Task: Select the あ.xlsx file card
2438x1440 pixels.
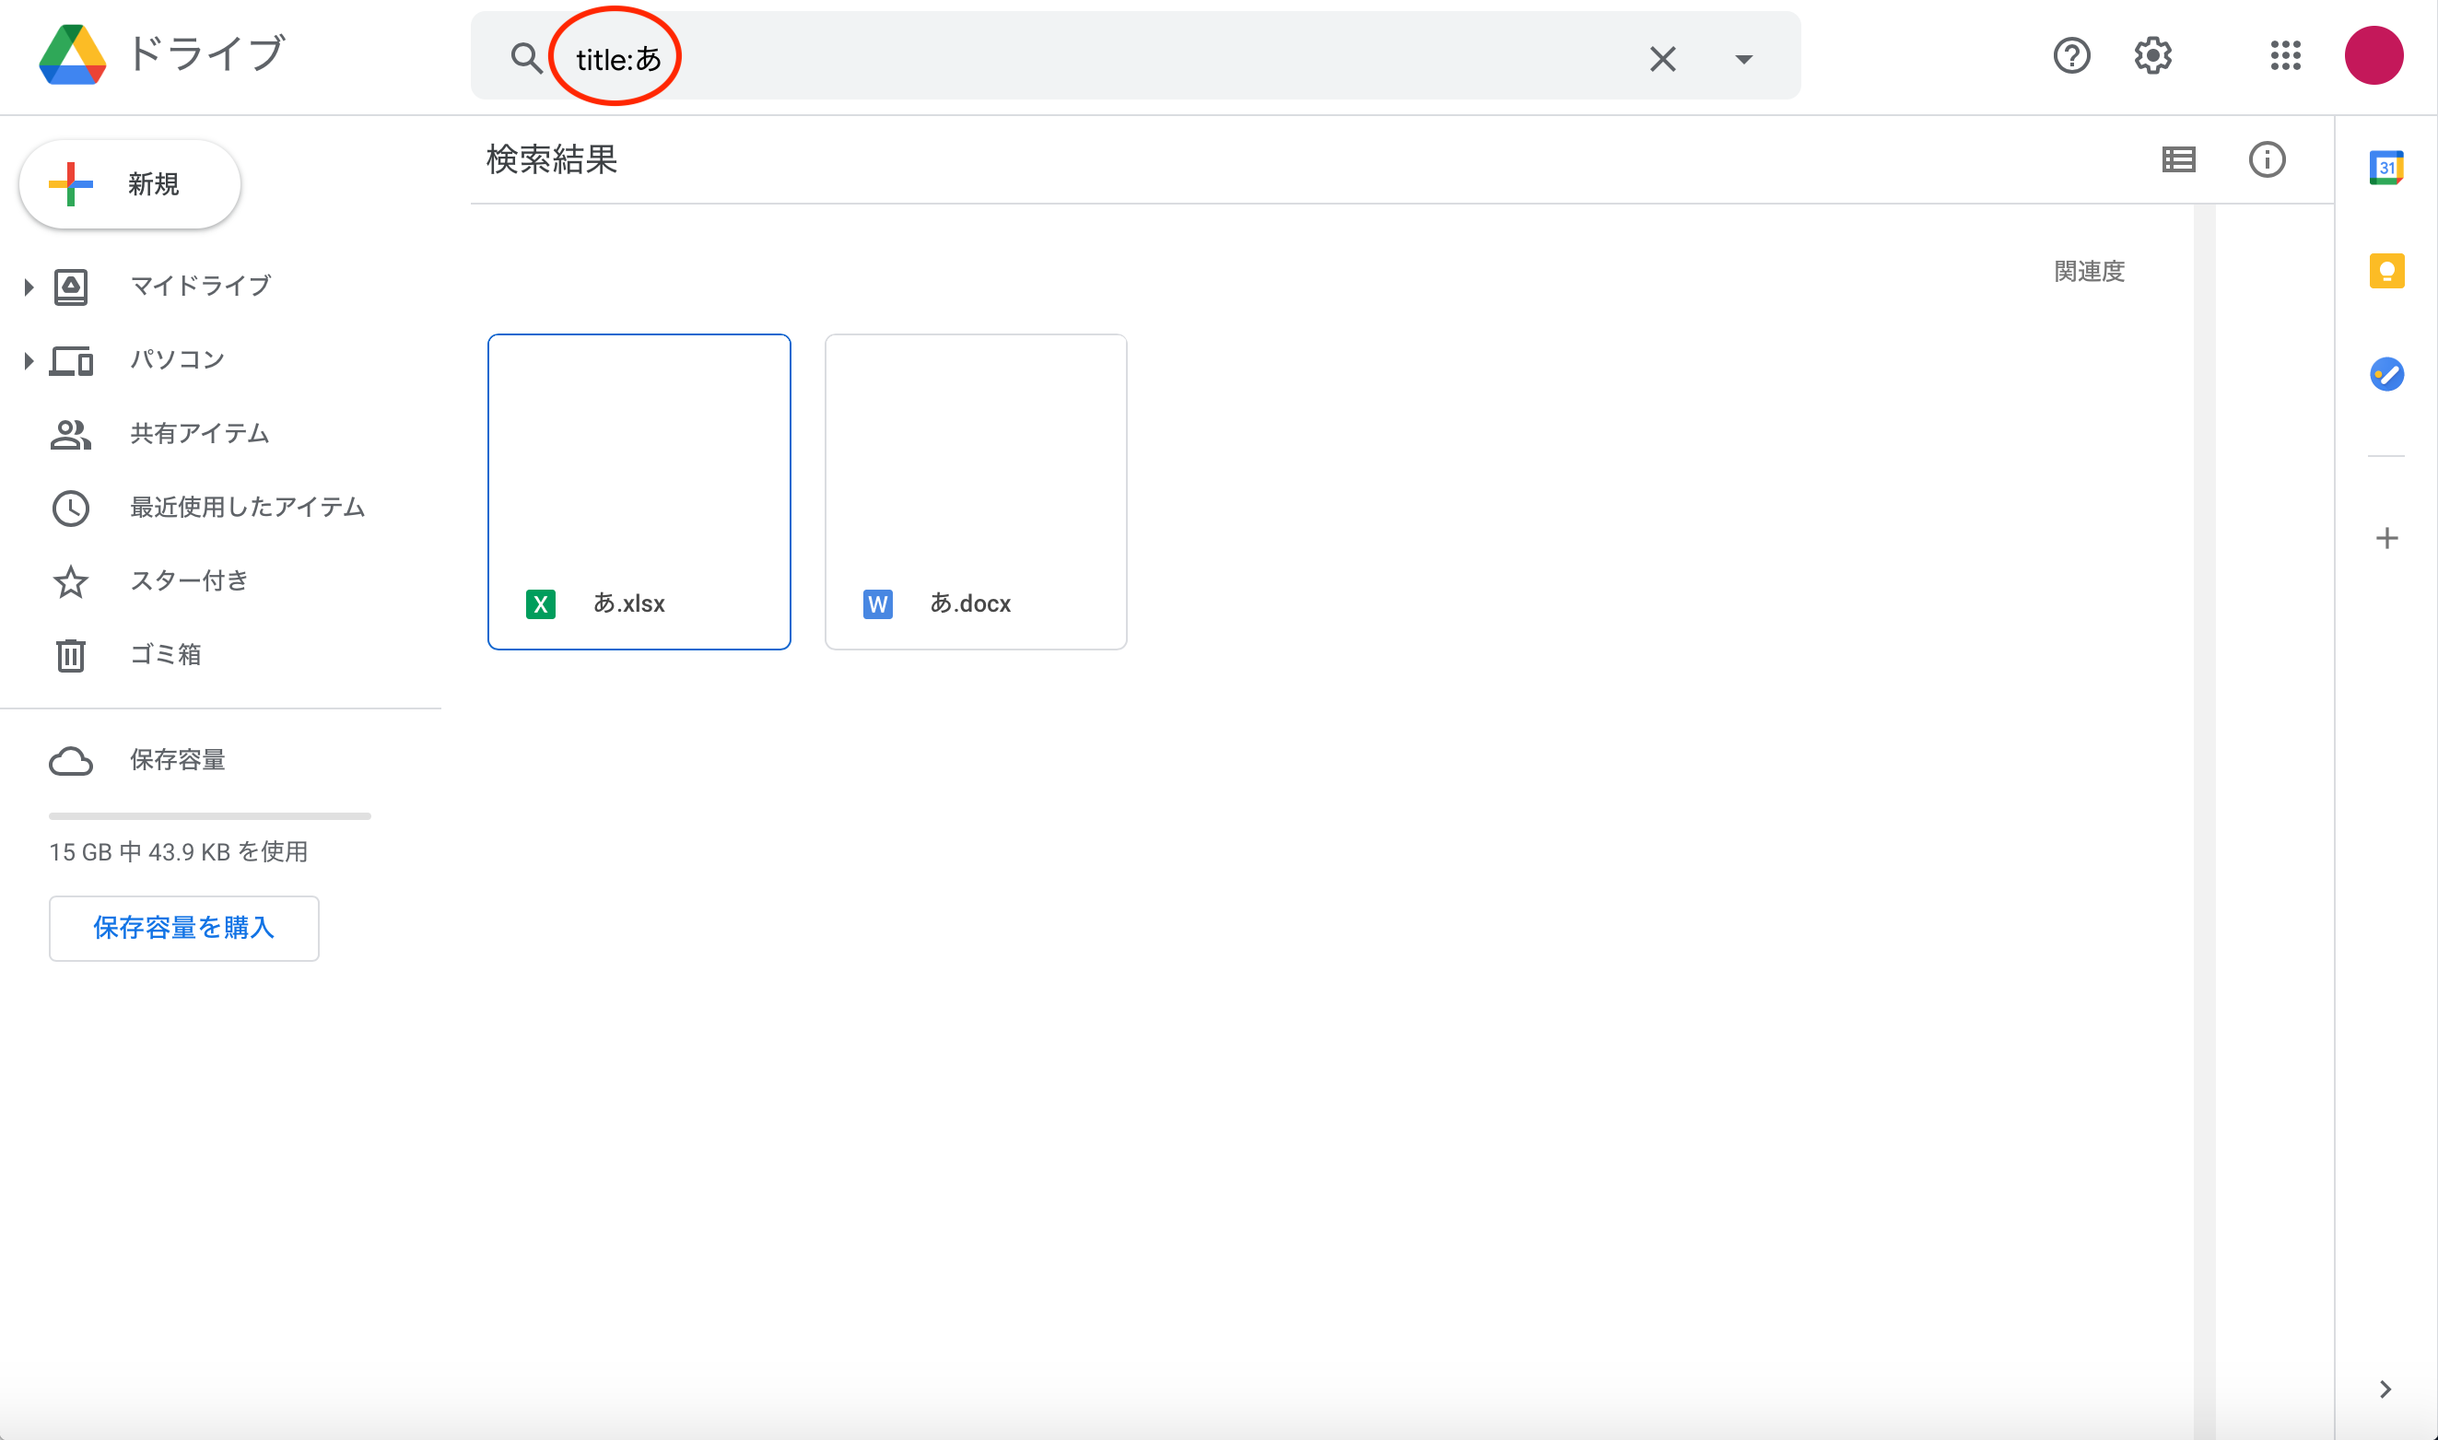Action: point(639,492)
